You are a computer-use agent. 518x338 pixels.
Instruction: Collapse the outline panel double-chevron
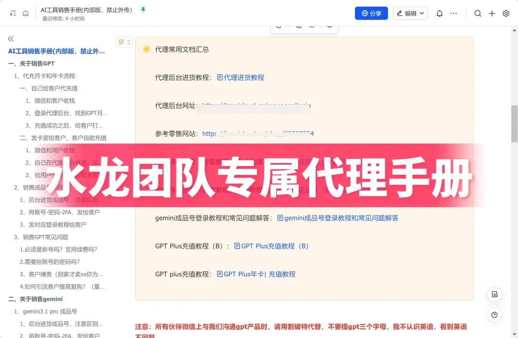click(11, 39)
